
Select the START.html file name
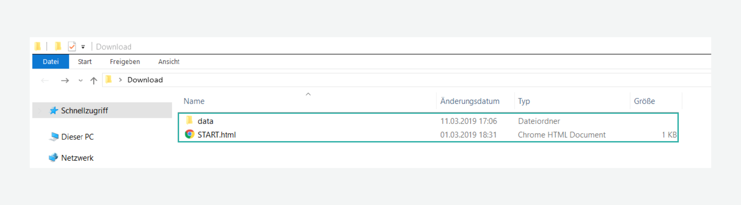click(x=217, y=135)
